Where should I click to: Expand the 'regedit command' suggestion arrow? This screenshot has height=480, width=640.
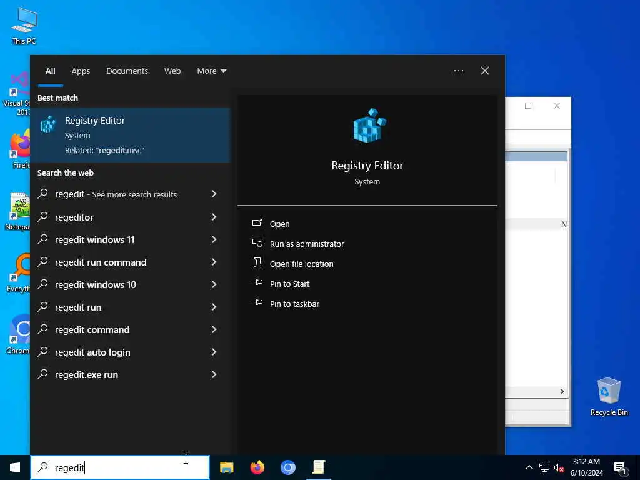[214, 329]
